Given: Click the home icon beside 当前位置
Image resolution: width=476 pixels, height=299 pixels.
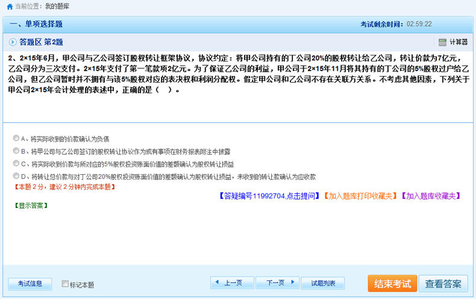Looking at the screenshot, I should pos(10,6).
